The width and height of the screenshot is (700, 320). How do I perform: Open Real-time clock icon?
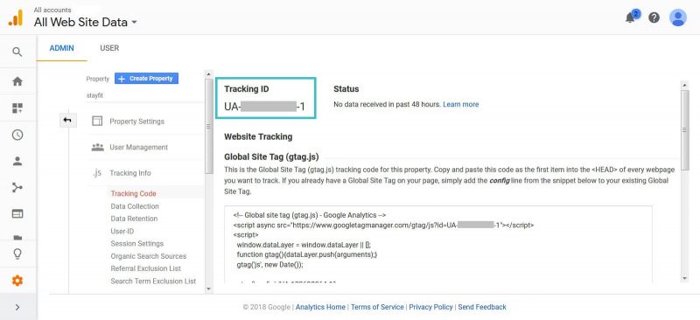click(17, 135)
